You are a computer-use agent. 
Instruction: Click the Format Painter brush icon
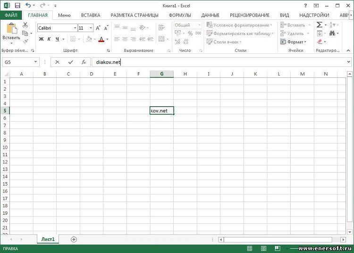click(25, 42)
